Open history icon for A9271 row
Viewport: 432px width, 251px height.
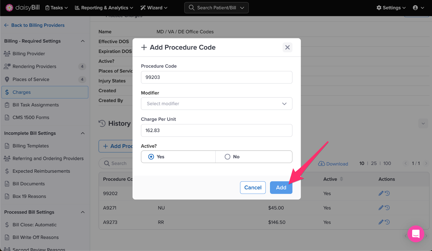pyautogui.click(x=387, y=208)
